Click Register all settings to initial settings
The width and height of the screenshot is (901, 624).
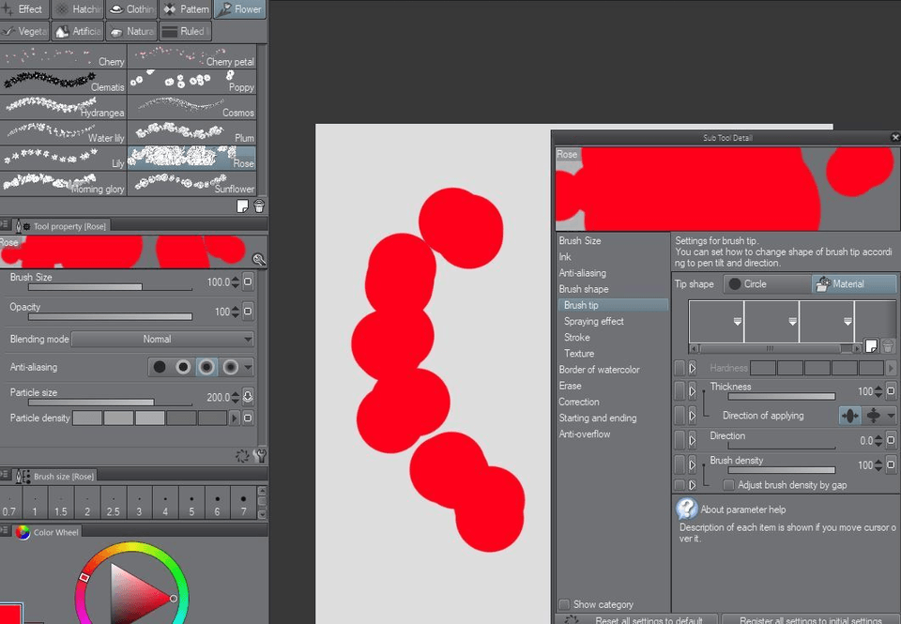click(x=810, y=619)
